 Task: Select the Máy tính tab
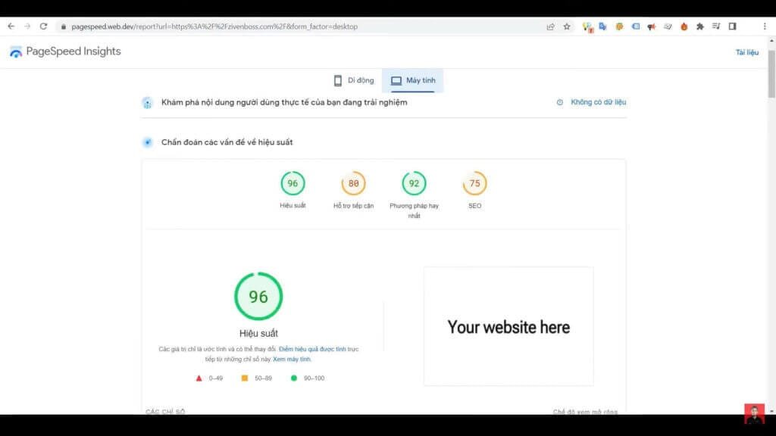click(413, 80)
